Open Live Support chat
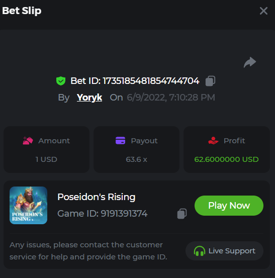Viewport: 275px width, 278px height. pos(224,251)
